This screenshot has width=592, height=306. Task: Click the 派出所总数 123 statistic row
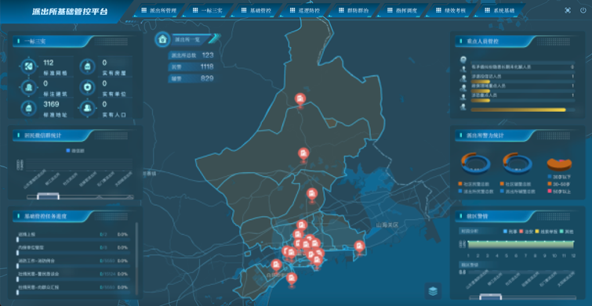pos(192,56)
